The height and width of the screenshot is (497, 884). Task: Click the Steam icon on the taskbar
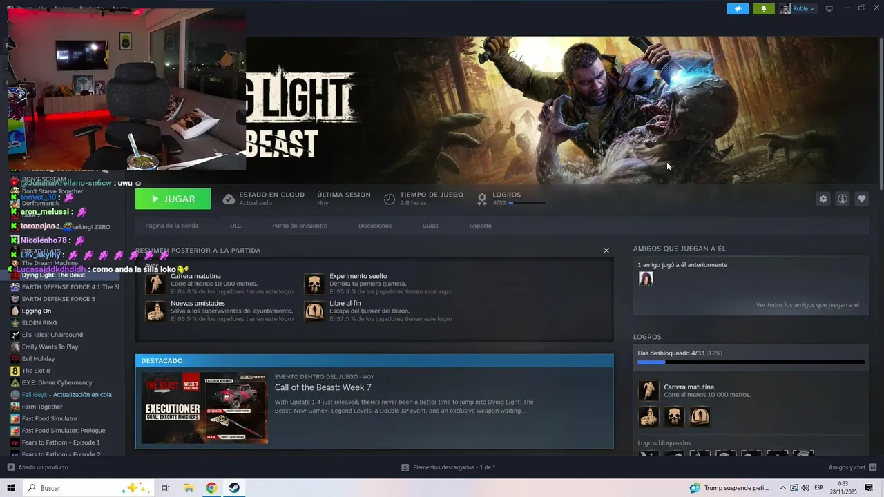pyautogui.click(x=235, y=488)
